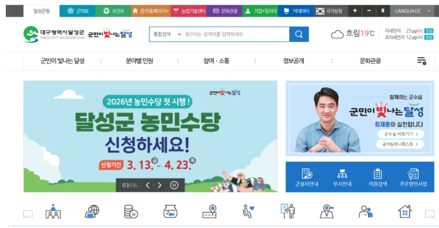The image size is (439, 228).
Task: Zoom in page with plus button
Action: point(355,11)
